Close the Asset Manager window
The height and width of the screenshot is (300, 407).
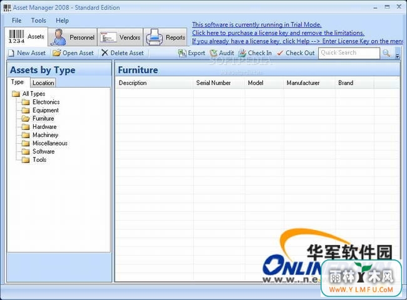[x=399, y=7]
